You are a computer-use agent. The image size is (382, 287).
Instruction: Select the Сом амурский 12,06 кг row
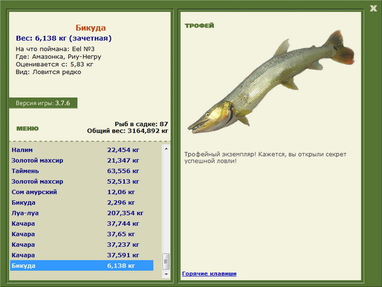pos(82,192)
